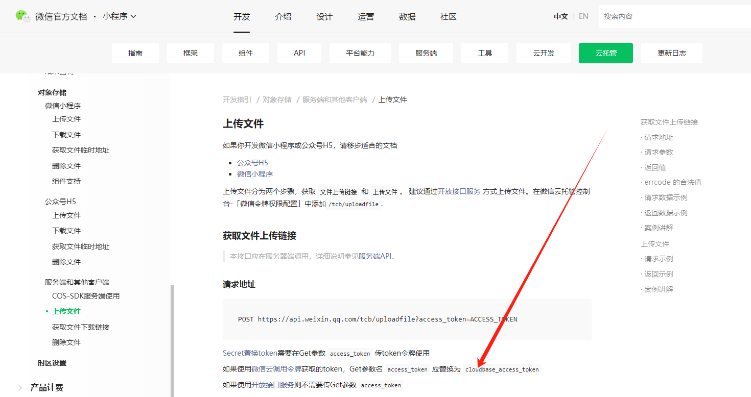Viewport: 751px width, 397px height.
Task: Go to the 设计 top navigation tab
Action: point(324,16)
